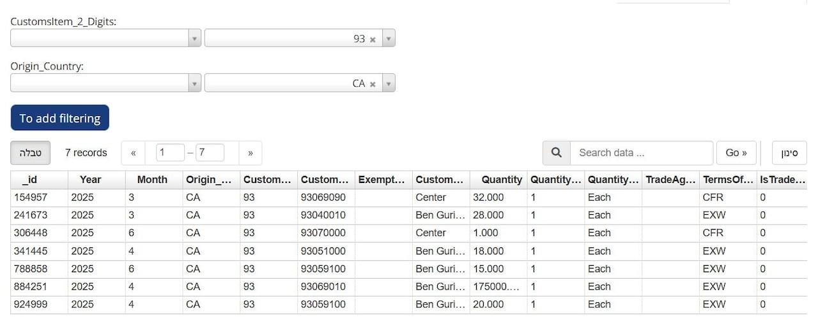The height and width of the screenshot is (329, 818).
Task: Remove the CA country filter value
Action: pyautogui.click(x=373, y=84)
